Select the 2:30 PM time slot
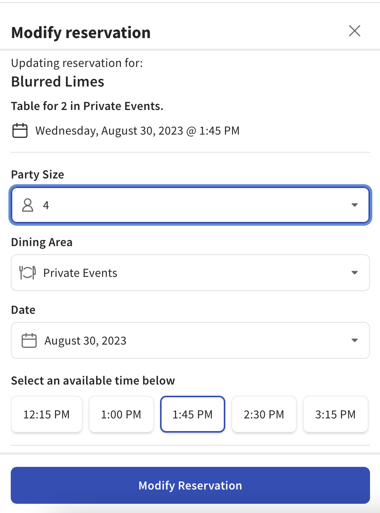This screenshot has width=380, height=513. [x=264, y=414]
